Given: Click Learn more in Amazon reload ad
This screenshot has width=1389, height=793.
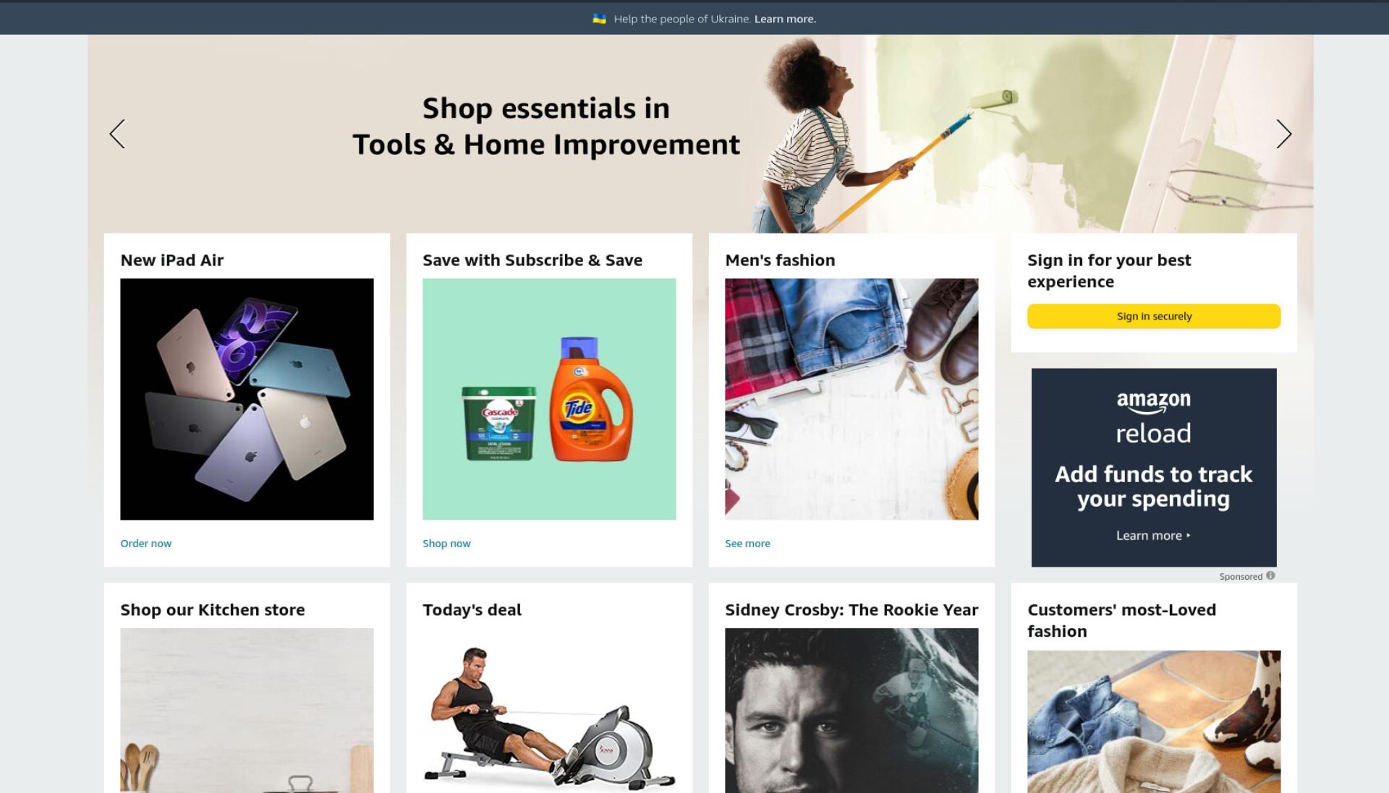Looking at the screenshot, I should pyautogui.click(x=1152, y=536).
